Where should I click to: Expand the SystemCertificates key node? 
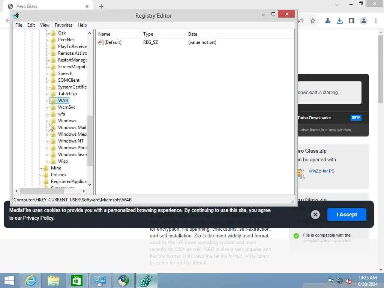click(46, 87)
